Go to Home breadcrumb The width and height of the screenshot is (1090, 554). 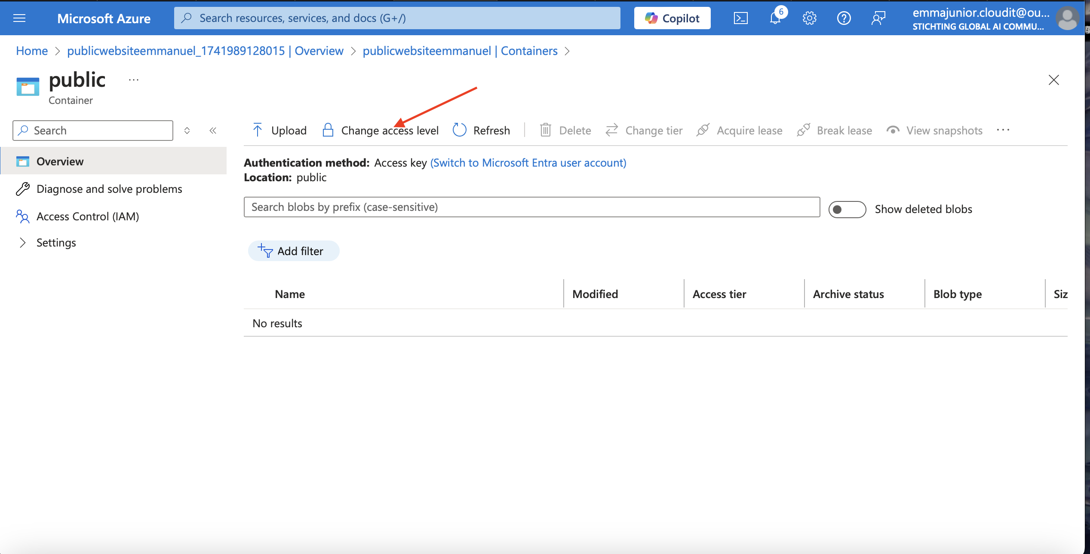coord(32,51)
